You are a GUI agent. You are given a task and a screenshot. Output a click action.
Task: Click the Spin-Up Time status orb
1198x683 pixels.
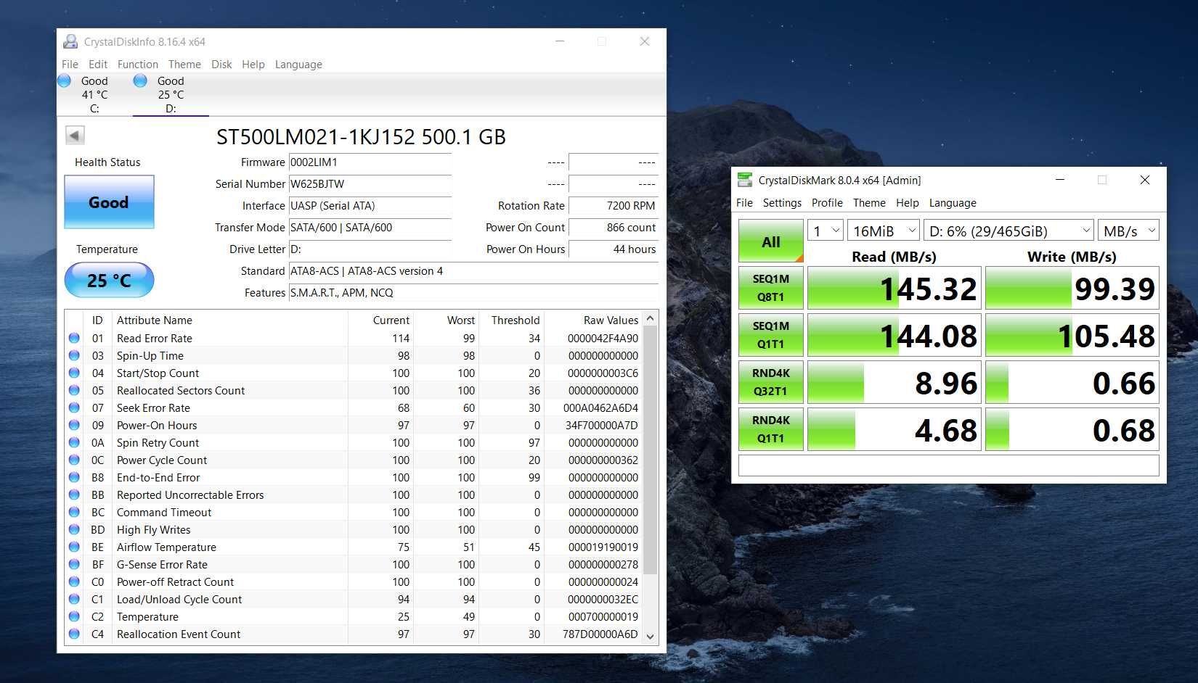point(74,355)
